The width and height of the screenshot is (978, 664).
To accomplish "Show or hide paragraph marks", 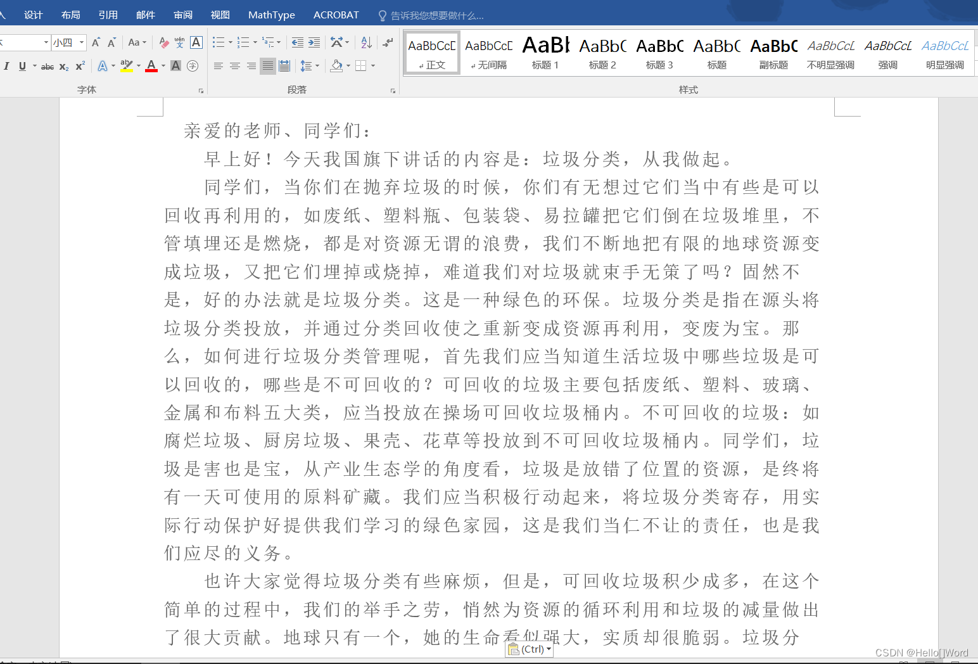I will click(x=388, y=42).
